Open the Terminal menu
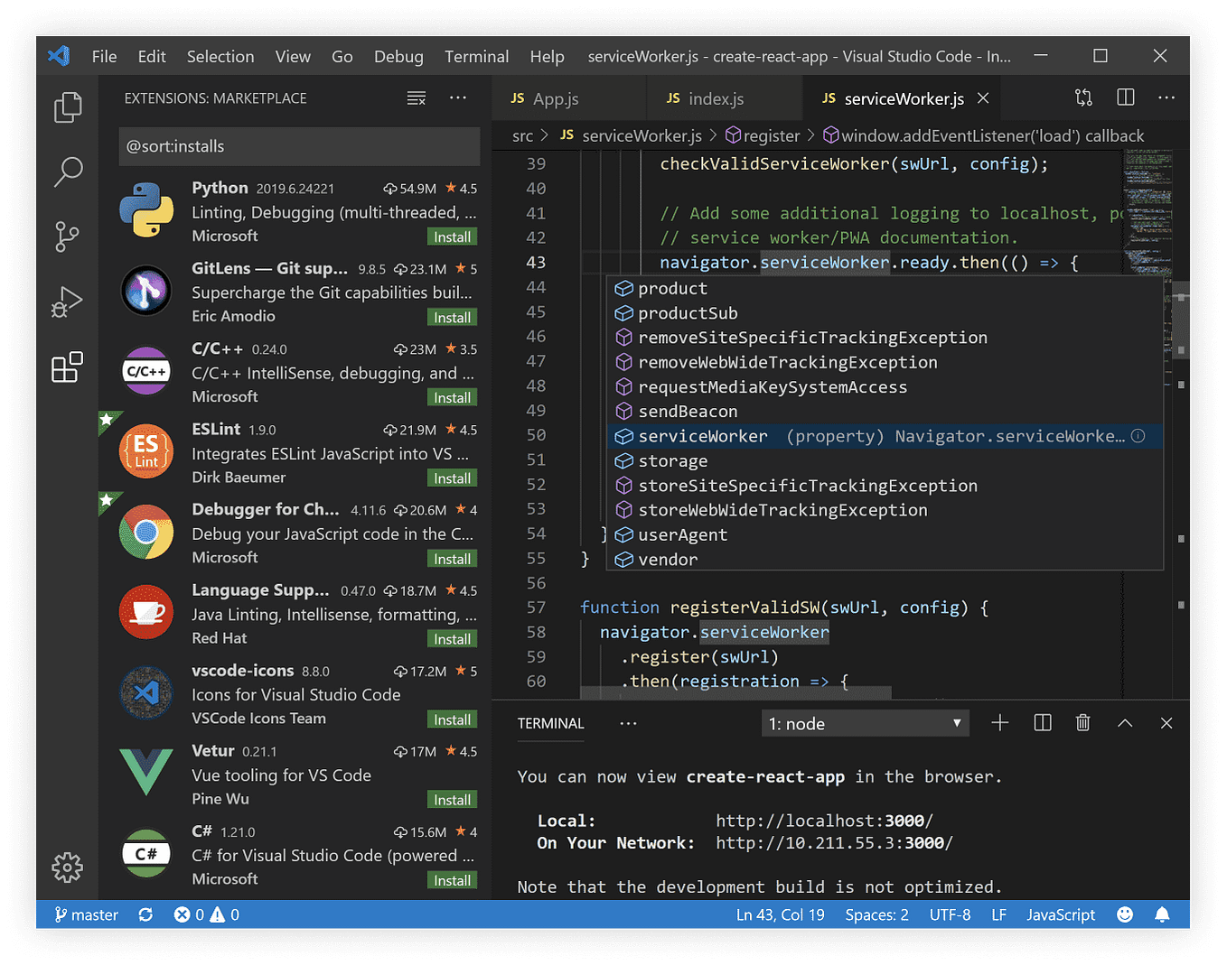 476,56
